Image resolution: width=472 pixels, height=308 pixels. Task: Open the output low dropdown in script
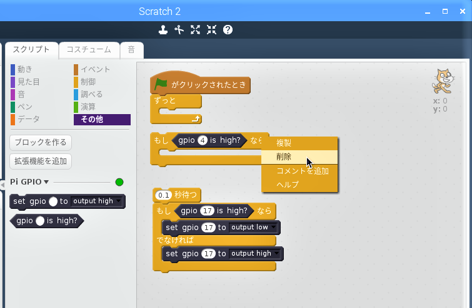click(x=253, y=227)
